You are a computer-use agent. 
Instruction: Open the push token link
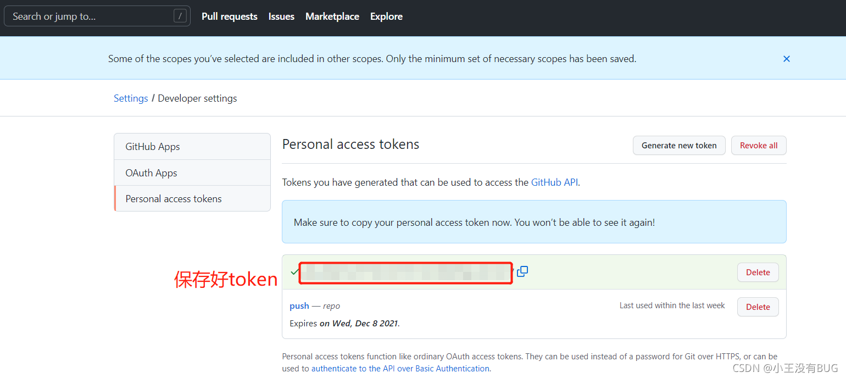pos(299,306)
